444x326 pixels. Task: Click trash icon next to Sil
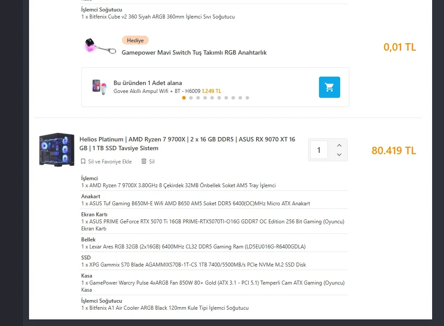[x=144, y=161]
